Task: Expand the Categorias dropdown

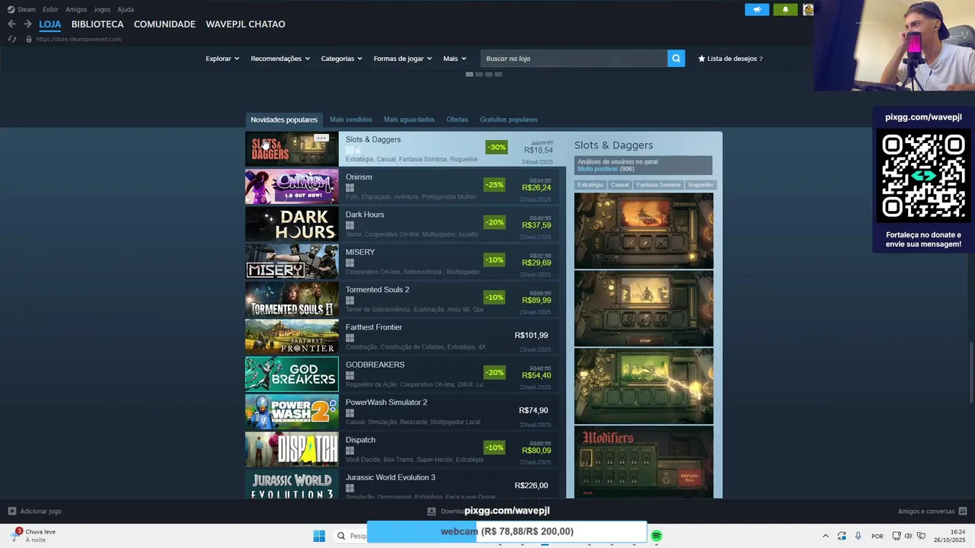Action: point(341,59)
